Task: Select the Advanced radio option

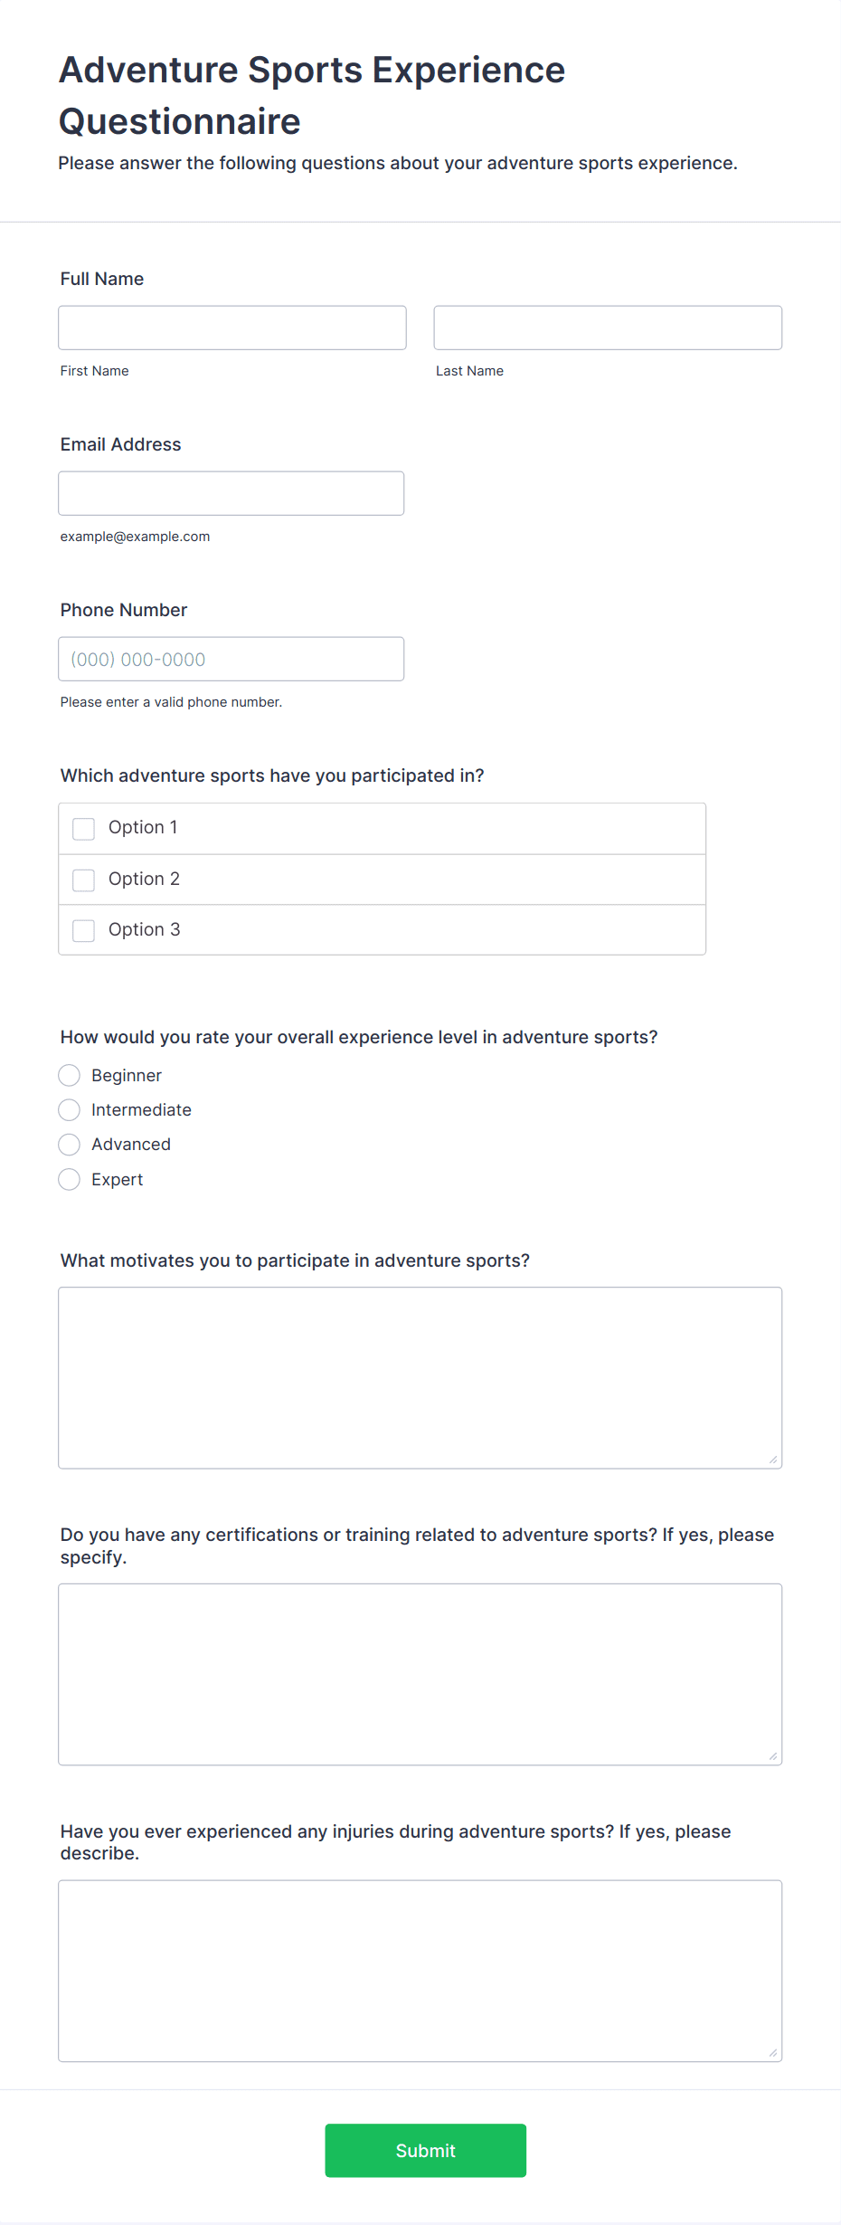Action: [70, 1145]
